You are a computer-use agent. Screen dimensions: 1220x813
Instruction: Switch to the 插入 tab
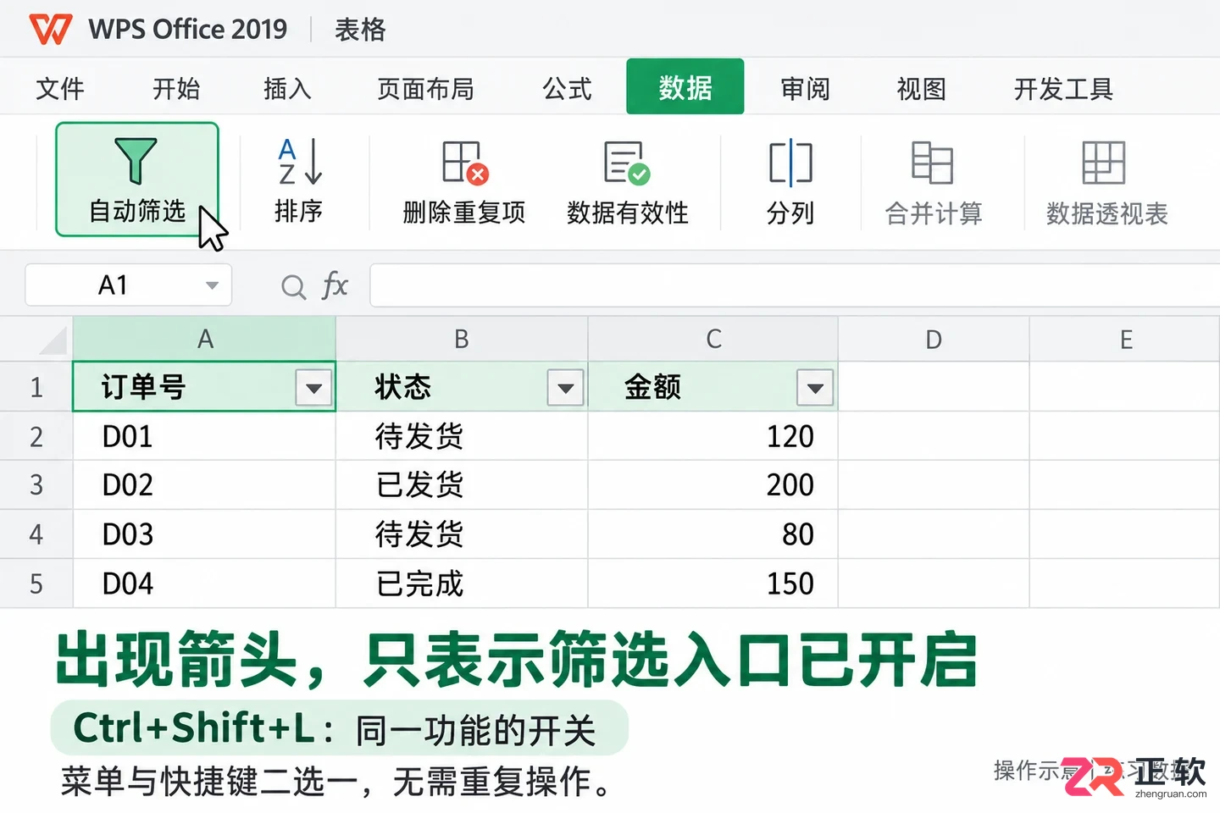point(288,88)
